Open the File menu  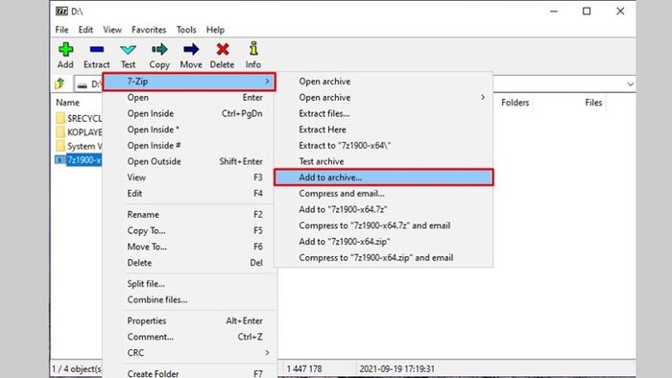(61, 30)
